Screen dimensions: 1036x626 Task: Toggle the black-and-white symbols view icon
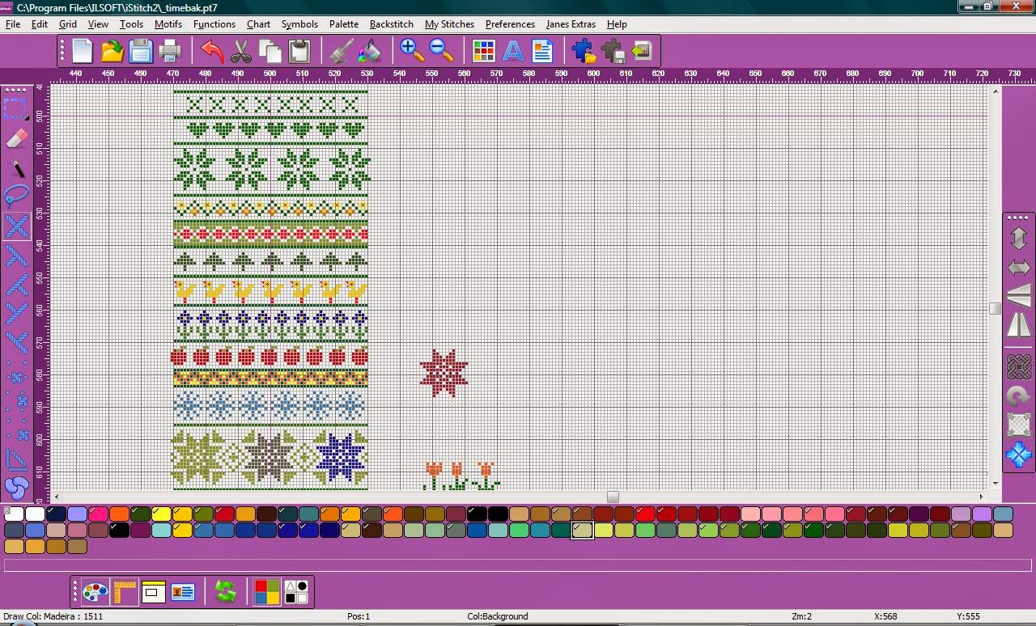298,591
